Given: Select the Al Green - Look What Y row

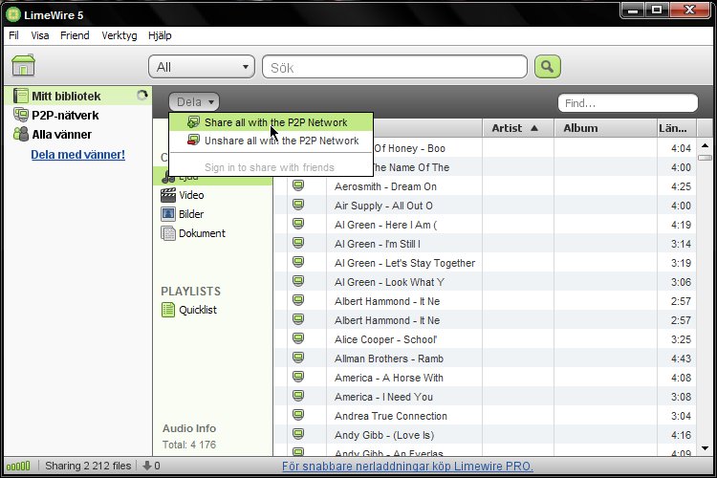Looking at the screenshot, I should click(485, 282).
